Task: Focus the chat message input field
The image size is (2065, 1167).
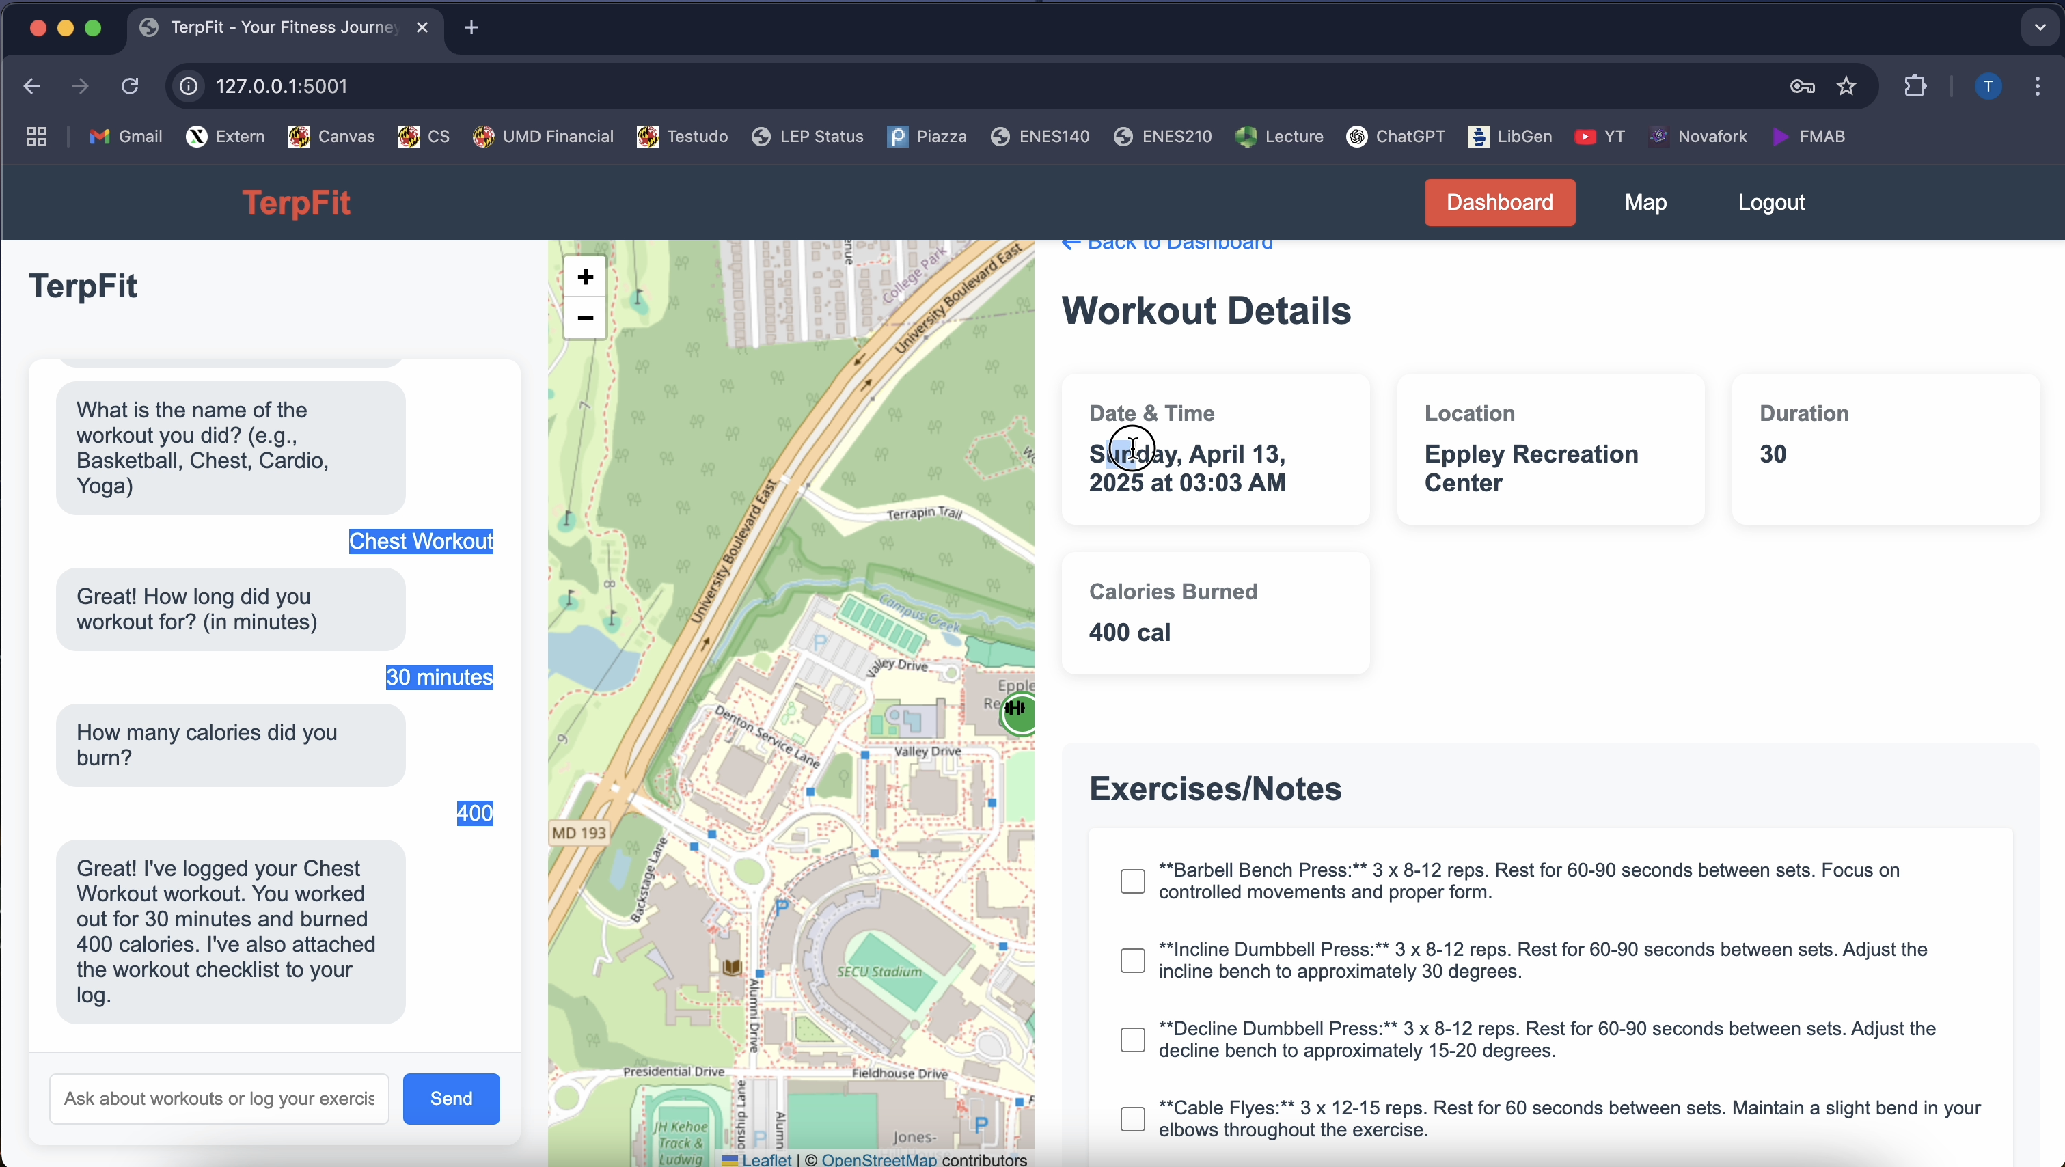Action: (219, 1098)
